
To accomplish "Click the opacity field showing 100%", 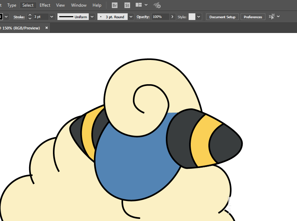I will 160,17.
